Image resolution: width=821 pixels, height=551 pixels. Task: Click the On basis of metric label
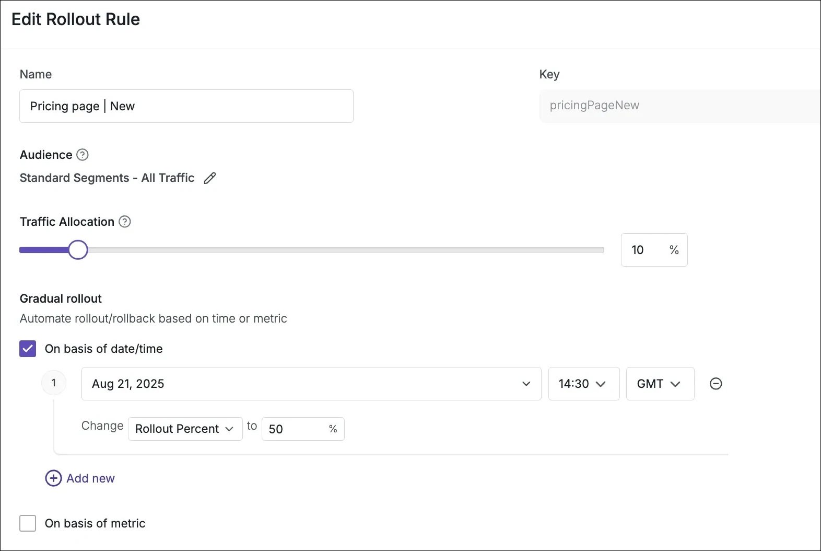tap(95, 523)
